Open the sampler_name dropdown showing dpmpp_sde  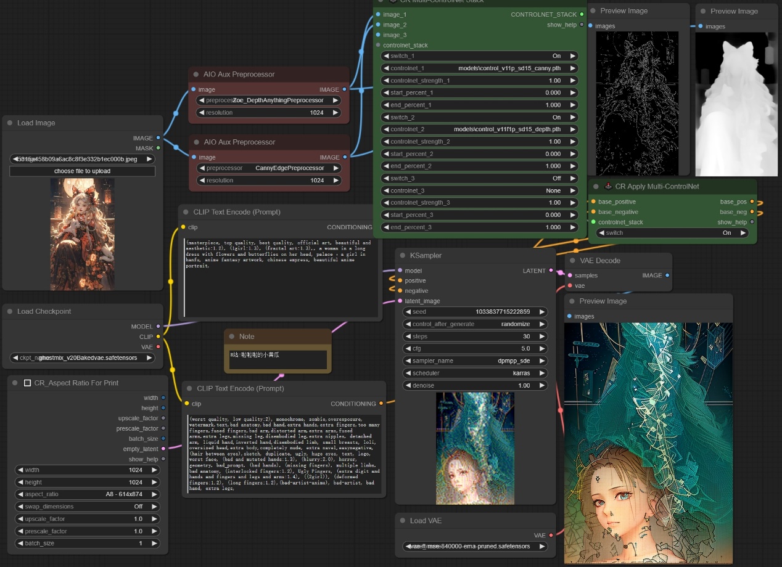pos(474,361)
